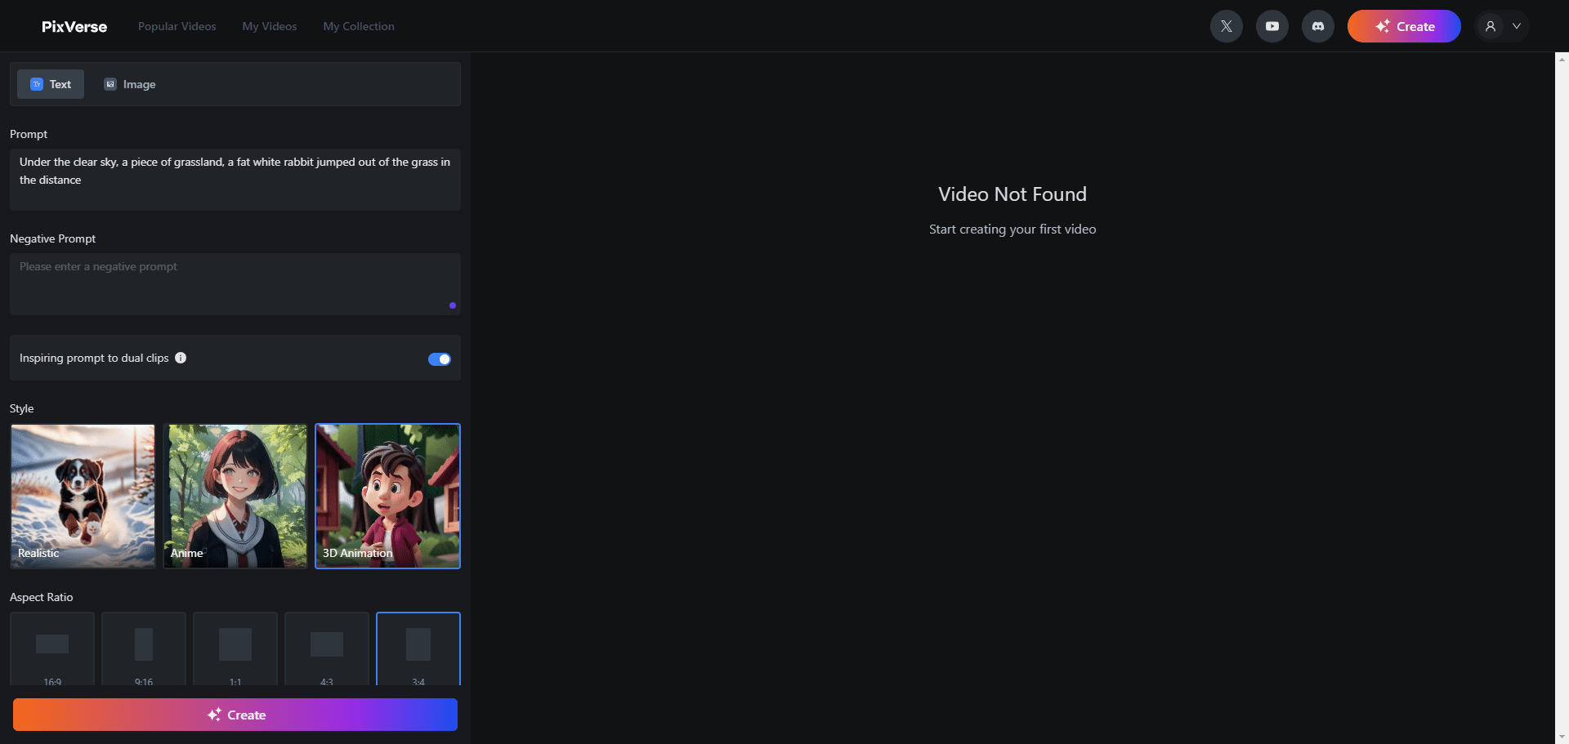Open My Collection page

click(358, 26)
